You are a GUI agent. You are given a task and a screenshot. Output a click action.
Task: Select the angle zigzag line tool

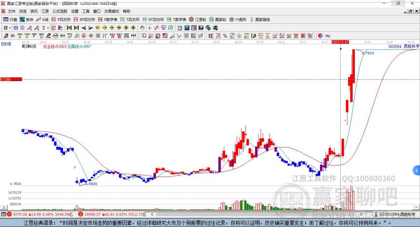(x=179, y=36)
